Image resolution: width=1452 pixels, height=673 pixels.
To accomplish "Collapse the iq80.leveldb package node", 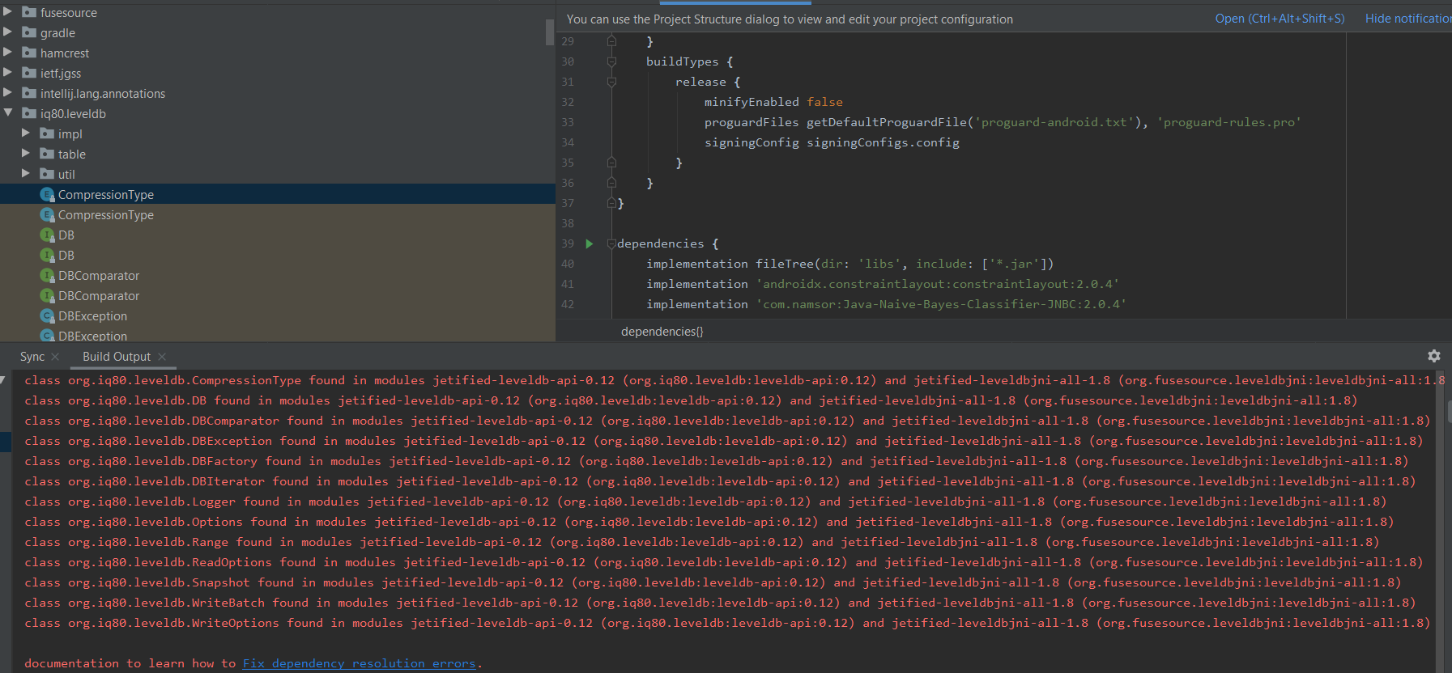I will click(x=8, y=112).
